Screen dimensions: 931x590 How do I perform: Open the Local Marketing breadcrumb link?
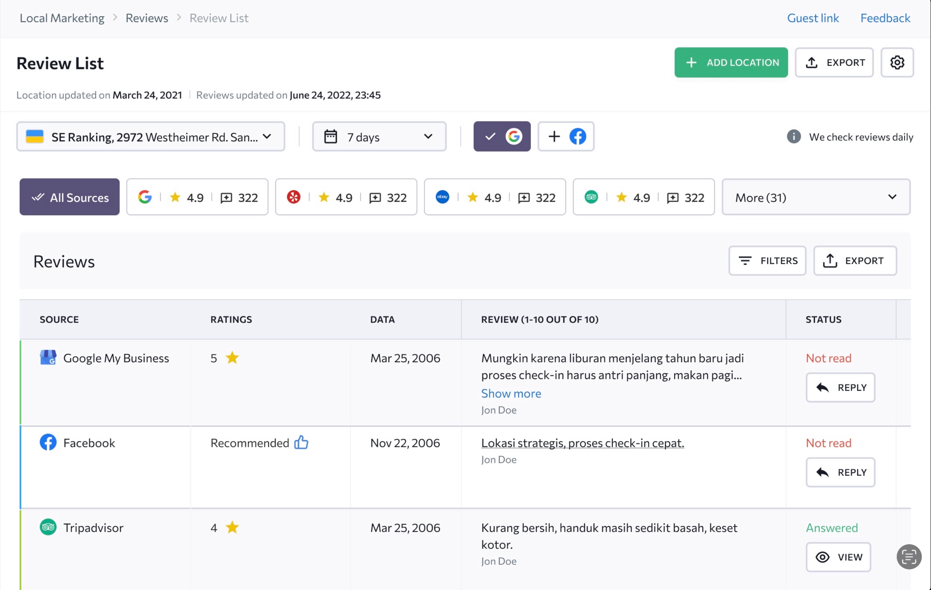pyautogui.click(x=62, y=18)
